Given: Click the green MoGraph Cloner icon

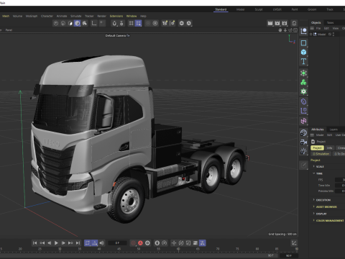Looking at the screenshot, I should (x=303, y=82).
